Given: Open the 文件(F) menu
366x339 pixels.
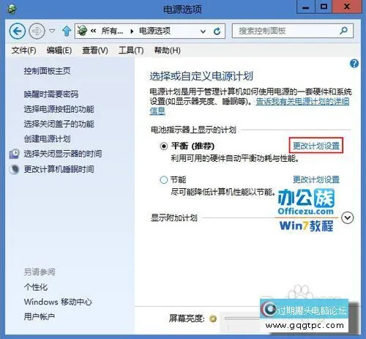Looking at the screenshot, I should (23, 51).
